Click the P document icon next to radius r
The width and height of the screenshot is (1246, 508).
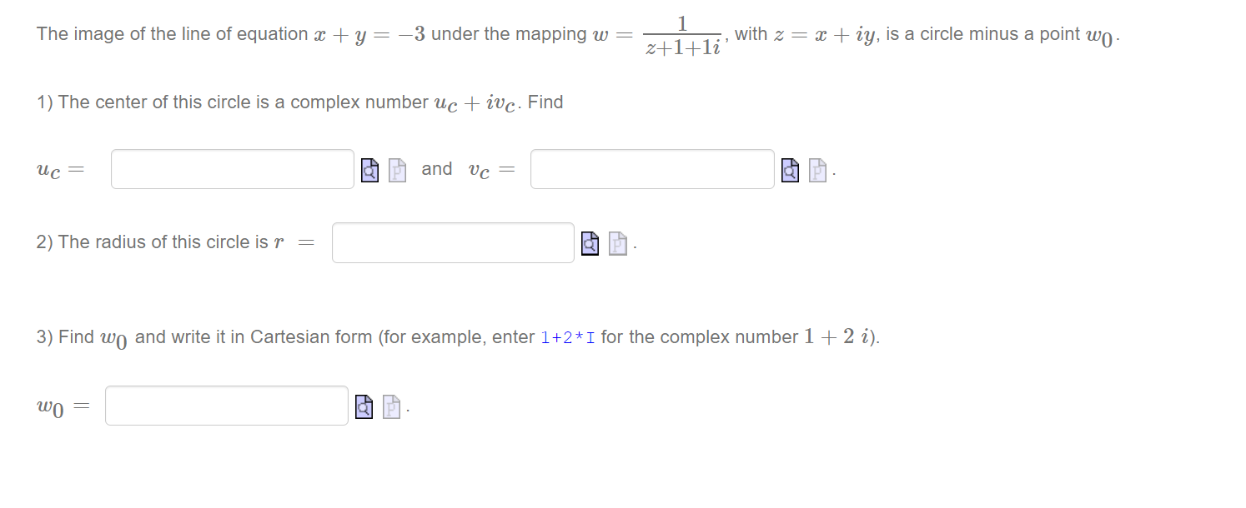tap(616, 244)
